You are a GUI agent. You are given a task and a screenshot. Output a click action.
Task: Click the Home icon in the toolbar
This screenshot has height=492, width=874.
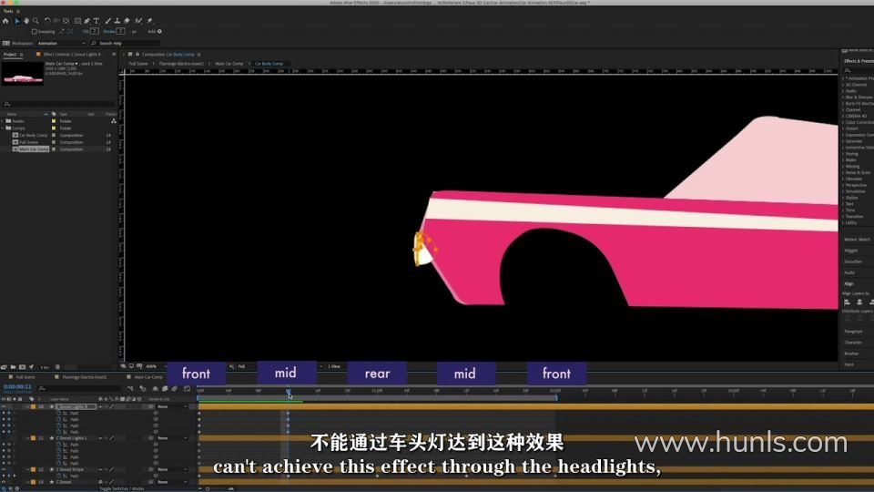click(x=5, y=21)
